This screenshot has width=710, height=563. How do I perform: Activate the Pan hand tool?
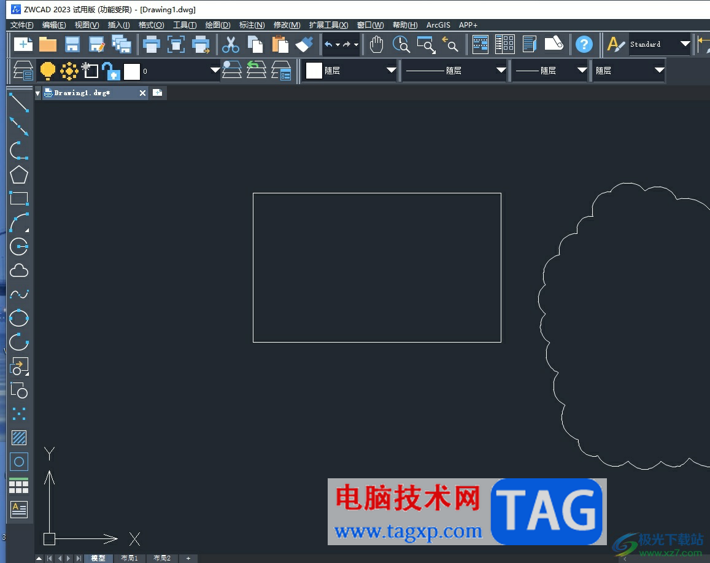pyautogui.click(x=376, y=44)
